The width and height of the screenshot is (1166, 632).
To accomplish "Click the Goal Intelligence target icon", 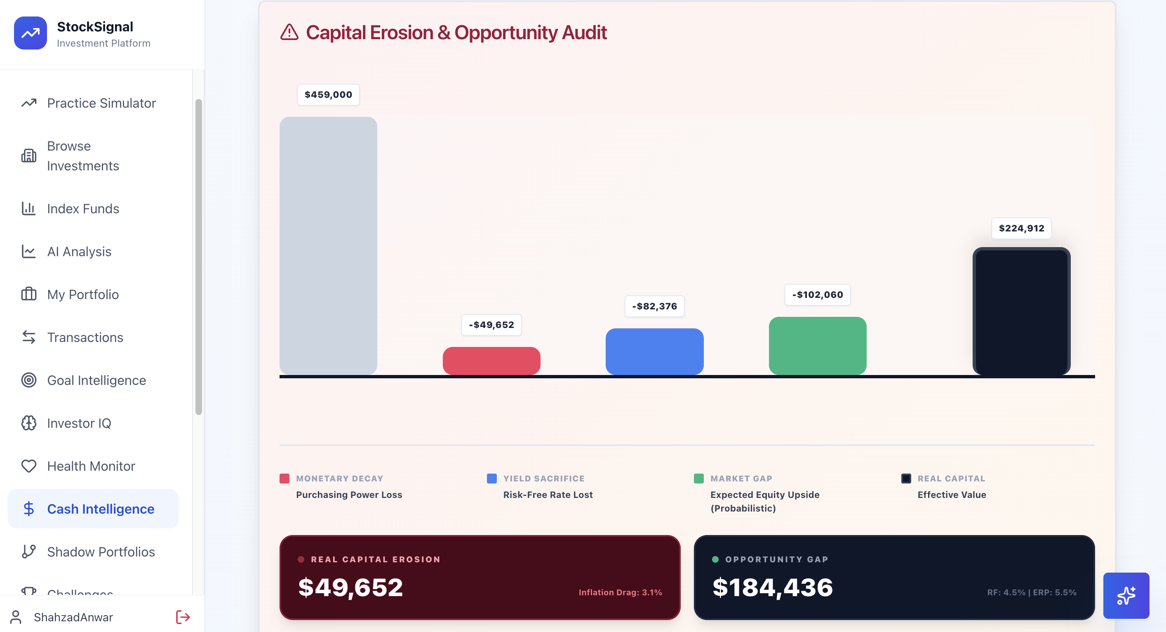I will coord(28,380).
